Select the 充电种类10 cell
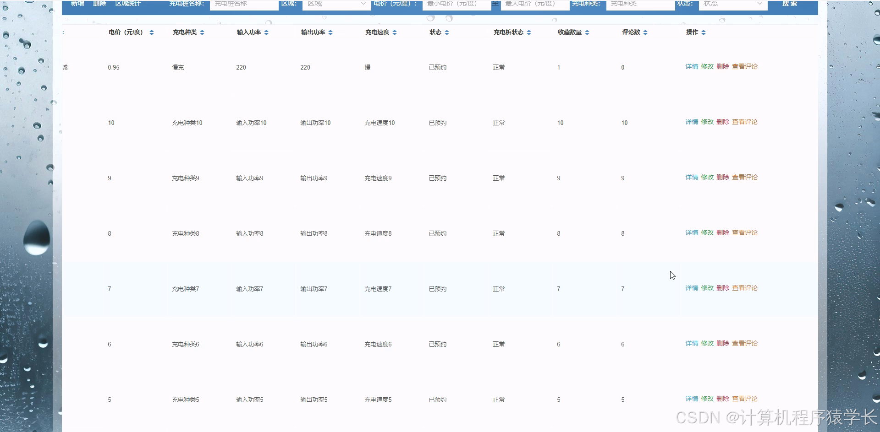880x432 pixels. pos(187,123)
